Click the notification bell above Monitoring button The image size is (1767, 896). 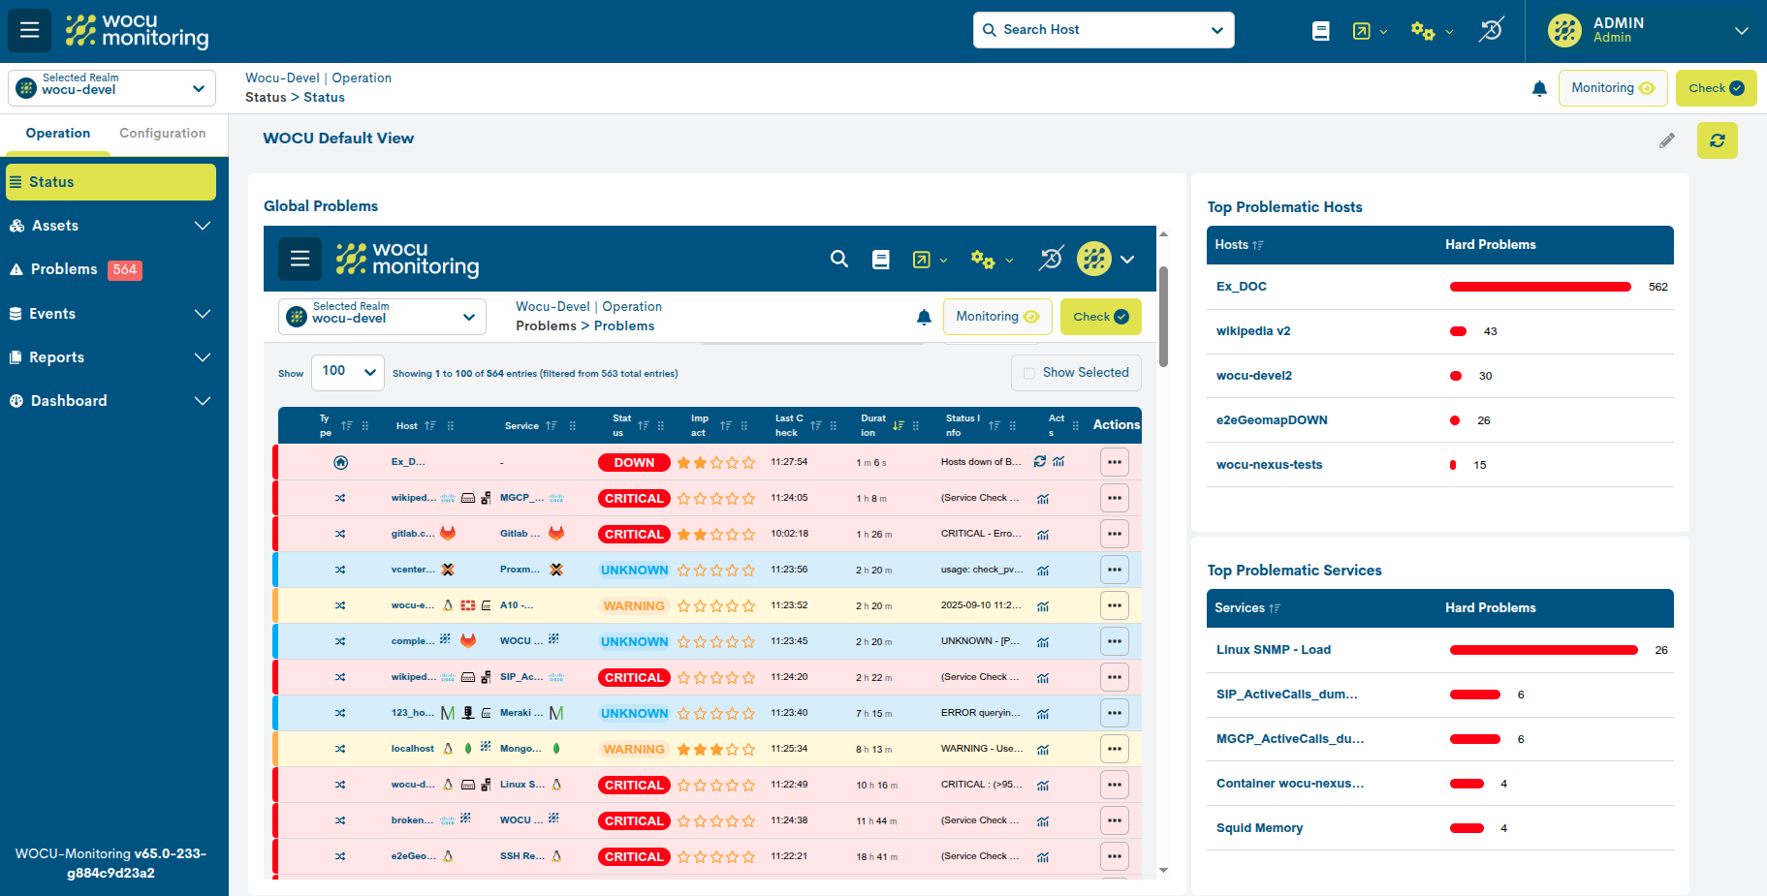1539,88
